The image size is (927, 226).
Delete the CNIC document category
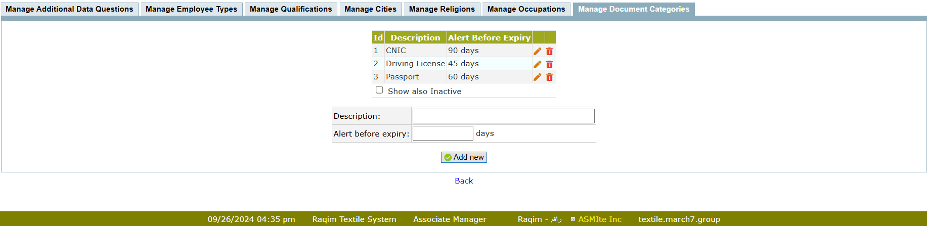tap(549, 51)
